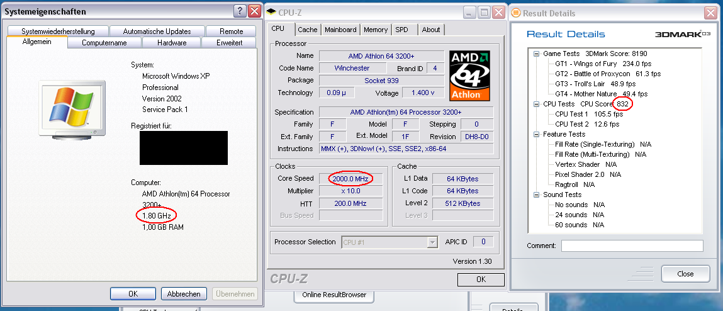Click the Revision value DH8-D0
The height and width of the screenshot is (311, 723).
coord(477,137)
